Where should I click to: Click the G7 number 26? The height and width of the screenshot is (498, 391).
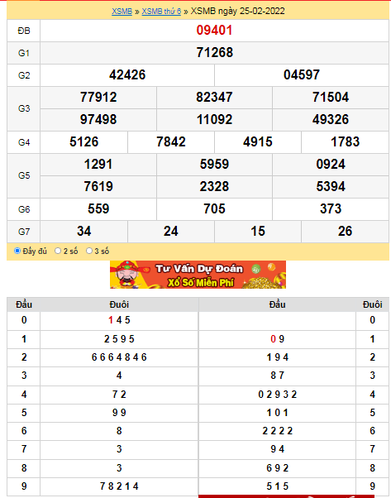click(345, 232)
